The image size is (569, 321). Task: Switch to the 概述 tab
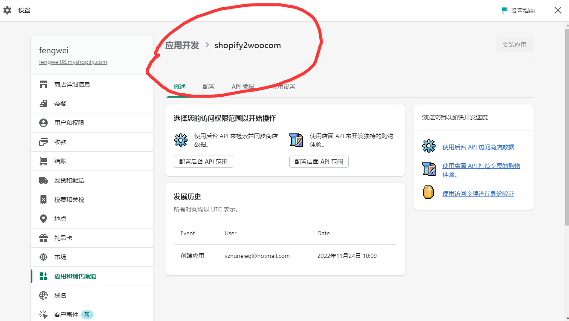click(179, 87)
